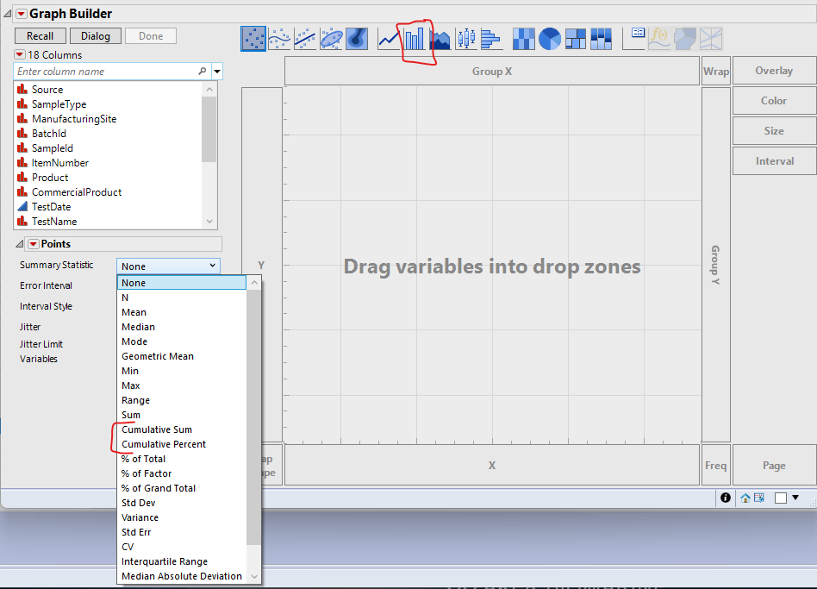Screen dimensions: 817x589
Task: Select the Bar chart element icon
Action: pos(415,38)
